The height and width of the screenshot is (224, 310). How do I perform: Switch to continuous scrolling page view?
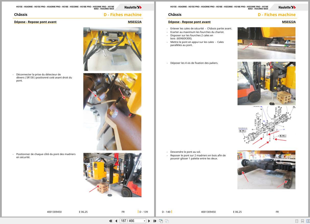[302, 221]
